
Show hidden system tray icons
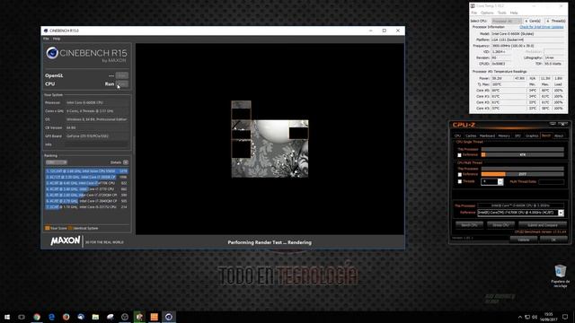pos(520,317)
